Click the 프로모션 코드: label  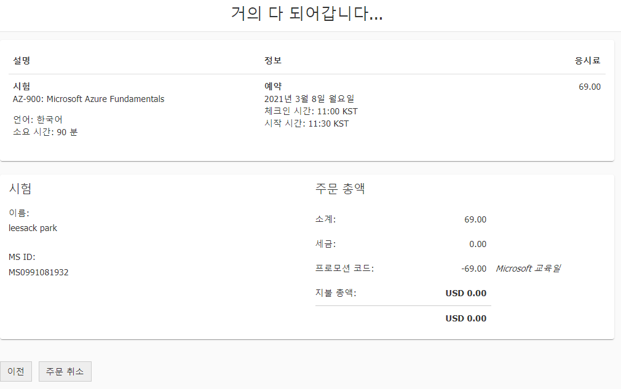click(344, 269)
